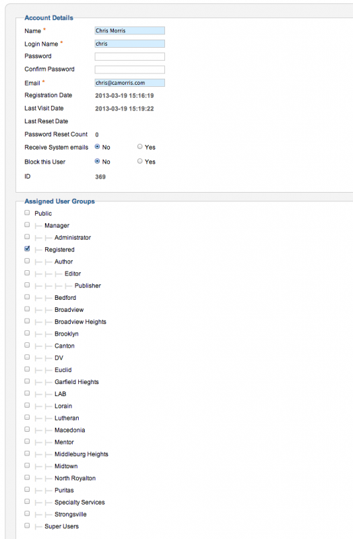Select Yes for Receive System emails
The width and height of the screenshot is (353, 539).
[x=140, y=147]
